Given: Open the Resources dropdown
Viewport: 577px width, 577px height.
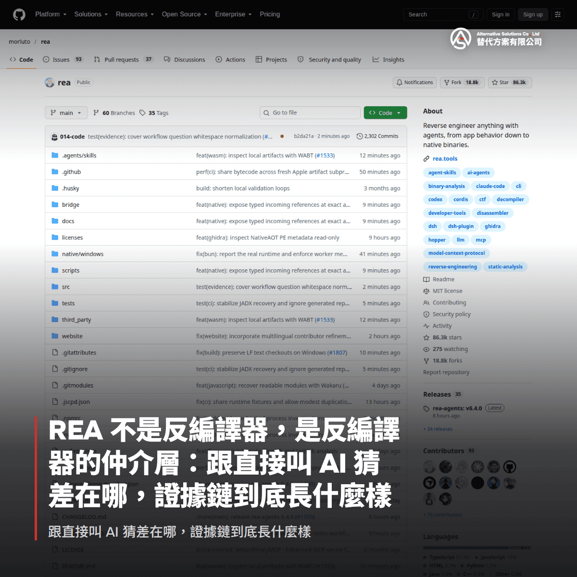Looking at the screenshot, I should pyautogui.click(x=135, y=14).
